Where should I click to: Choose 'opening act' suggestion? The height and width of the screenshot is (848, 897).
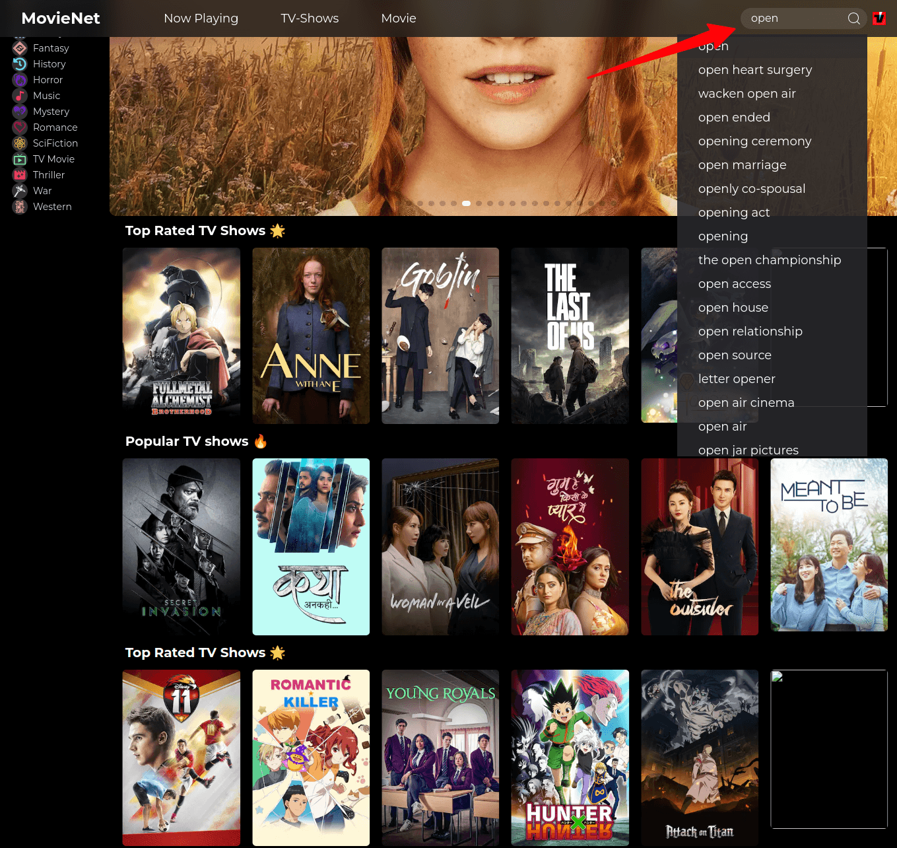[x=772, y=213]
